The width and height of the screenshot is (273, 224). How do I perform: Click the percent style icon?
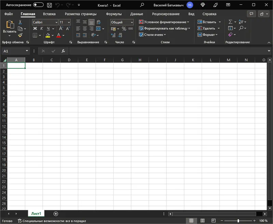point(124,29)
